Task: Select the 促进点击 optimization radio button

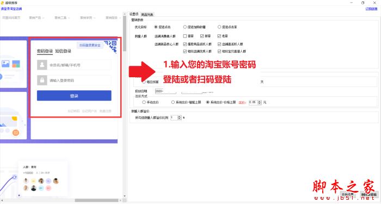Action: (156, 27)
